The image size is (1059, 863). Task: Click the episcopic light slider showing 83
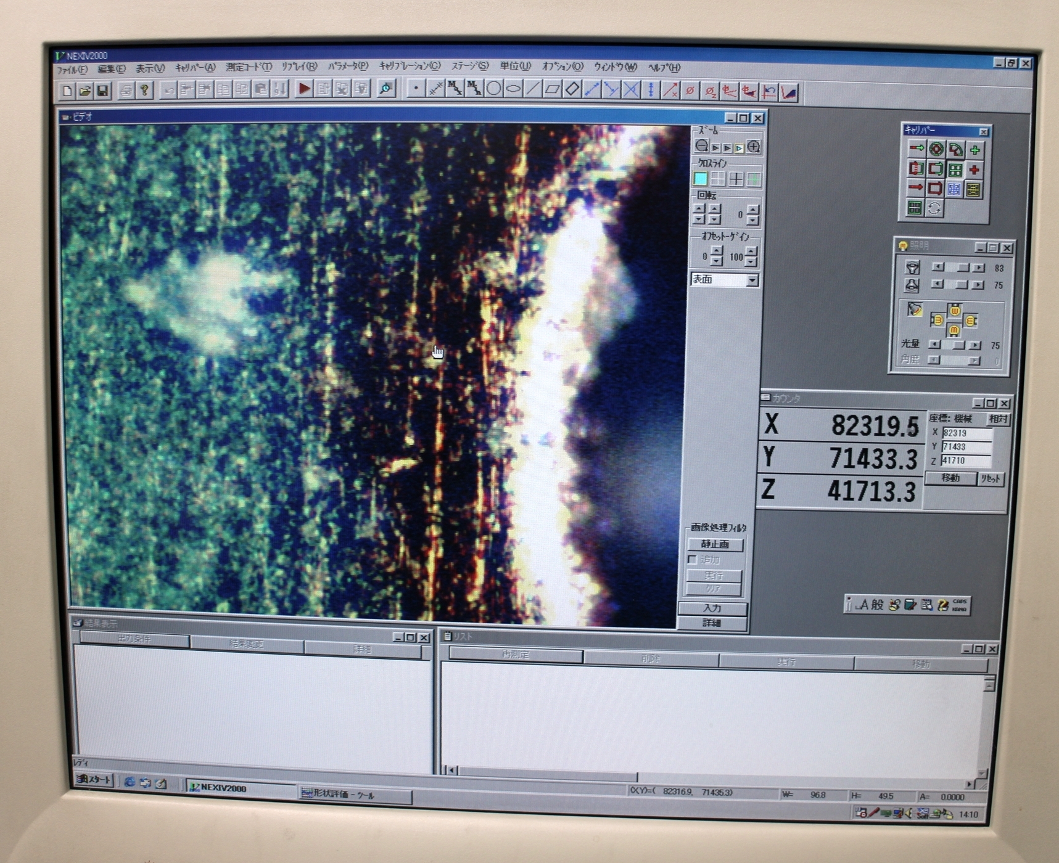[958, 268]
